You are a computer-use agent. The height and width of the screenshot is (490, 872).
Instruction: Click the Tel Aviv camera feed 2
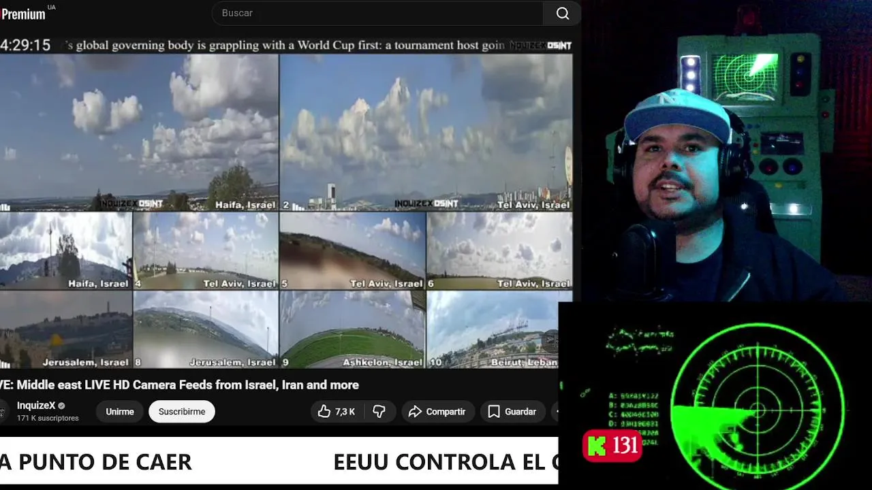426,133
